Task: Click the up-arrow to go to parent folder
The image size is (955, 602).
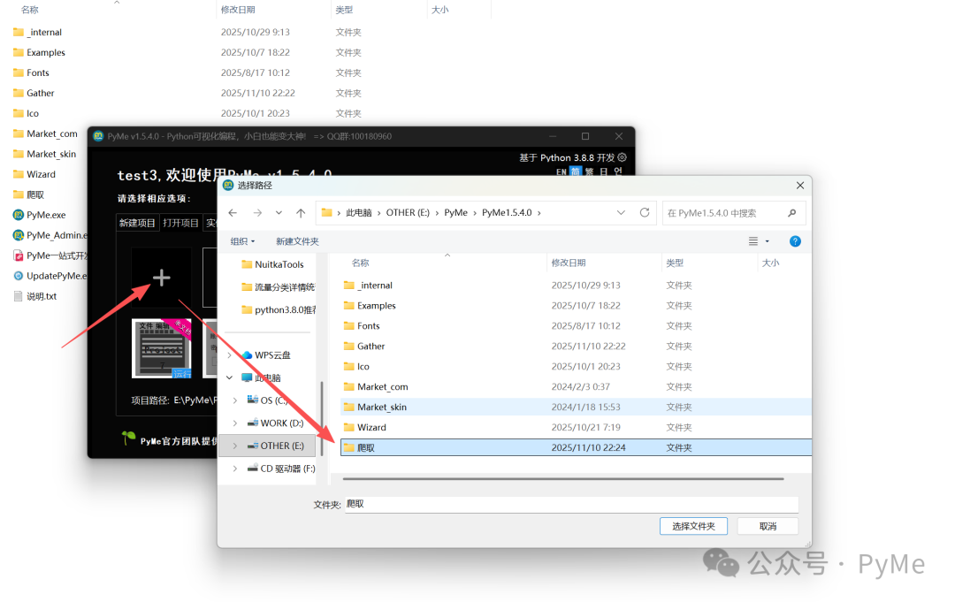Action: tap(299, 212)
